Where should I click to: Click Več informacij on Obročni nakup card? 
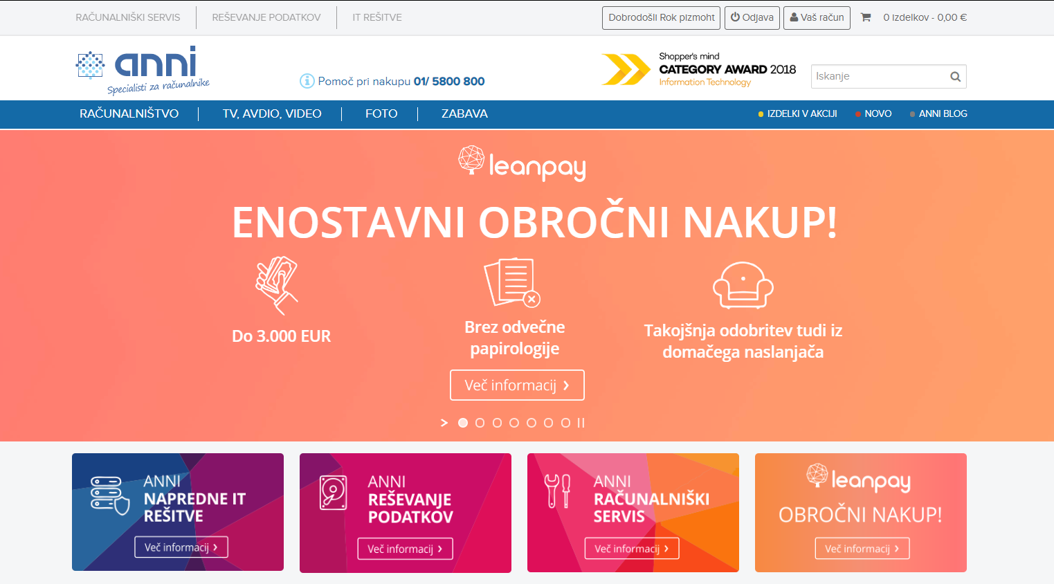point(862,548)
